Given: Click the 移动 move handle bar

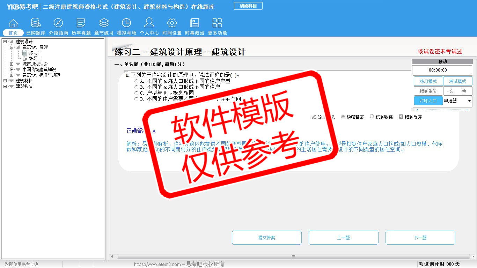Looking at the screenshot, I should (442, 61).
